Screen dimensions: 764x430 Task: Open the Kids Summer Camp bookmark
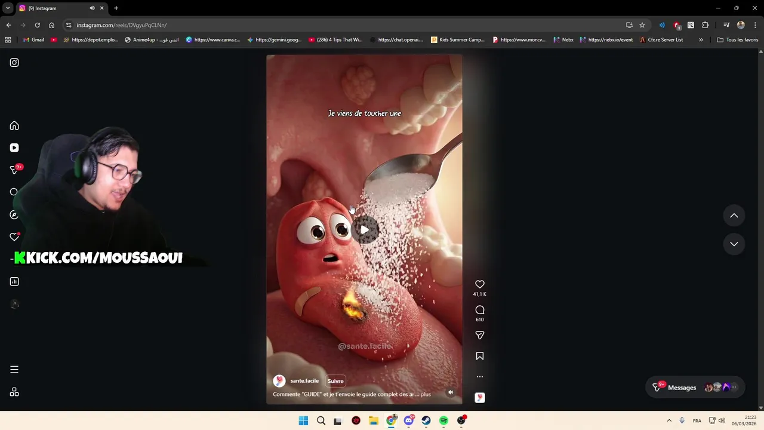[458, 40]
